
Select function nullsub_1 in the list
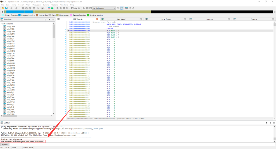(11, 92)
